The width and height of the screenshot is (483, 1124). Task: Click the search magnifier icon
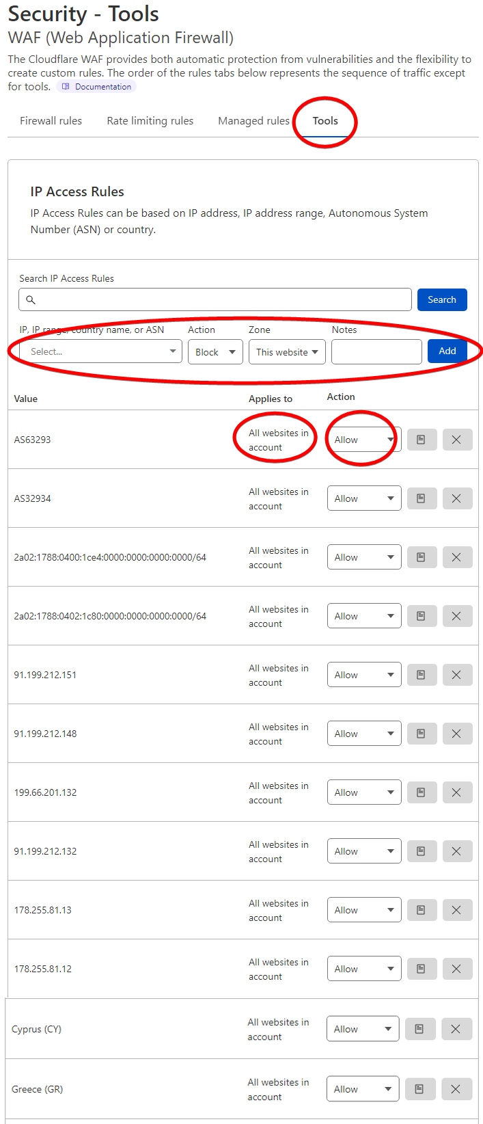(x=31, y=299)
